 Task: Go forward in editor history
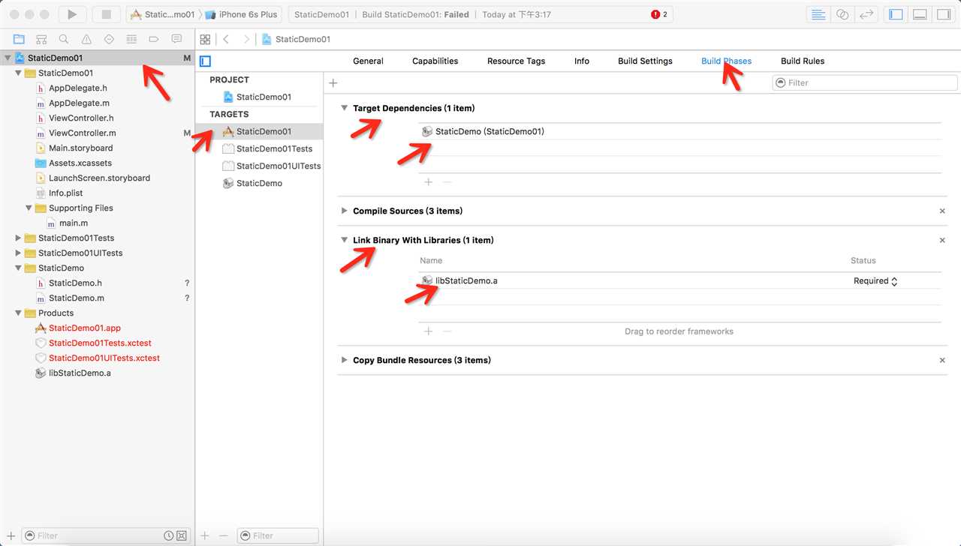pos(245,39)
